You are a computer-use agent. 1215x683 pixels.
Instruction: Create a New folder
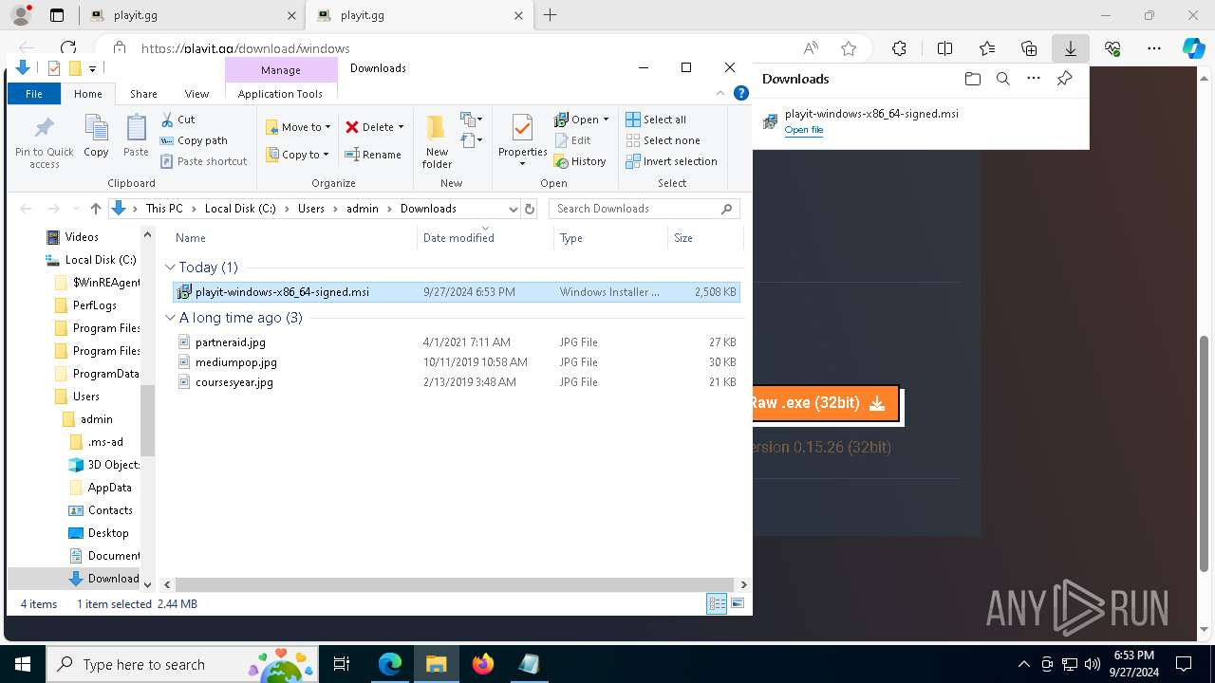[x=437, y=142]
